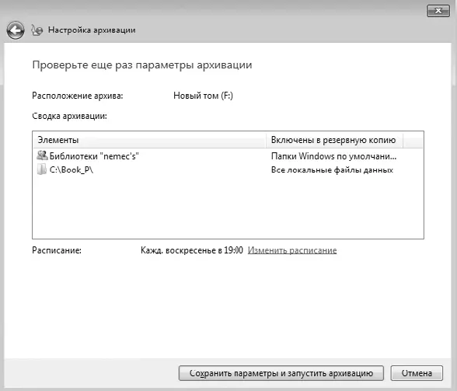
Task: Click the Папки Windows по умолчани... cell
Action: click(333, 156)
